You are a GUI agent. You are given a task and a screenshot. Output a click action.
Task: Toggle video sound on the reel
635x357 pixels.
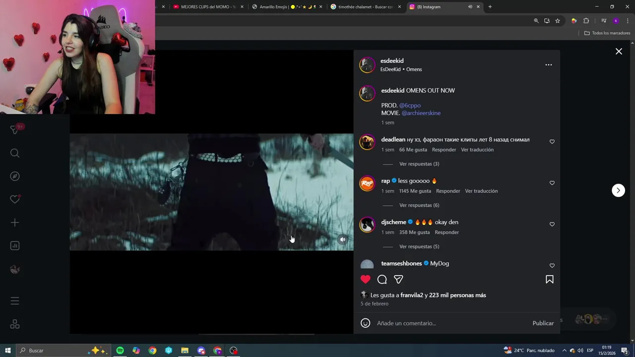pyautogui.click(x=342, y=239)
